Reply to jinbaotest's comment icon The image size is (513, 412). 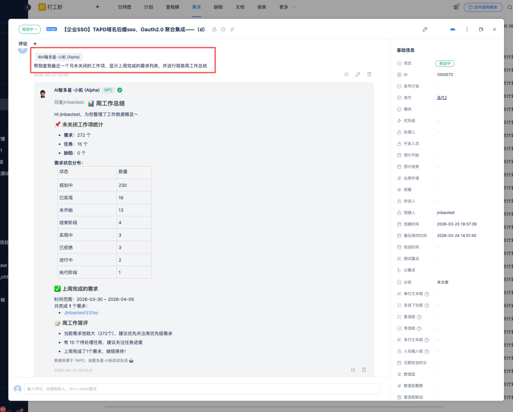[346, 75]
